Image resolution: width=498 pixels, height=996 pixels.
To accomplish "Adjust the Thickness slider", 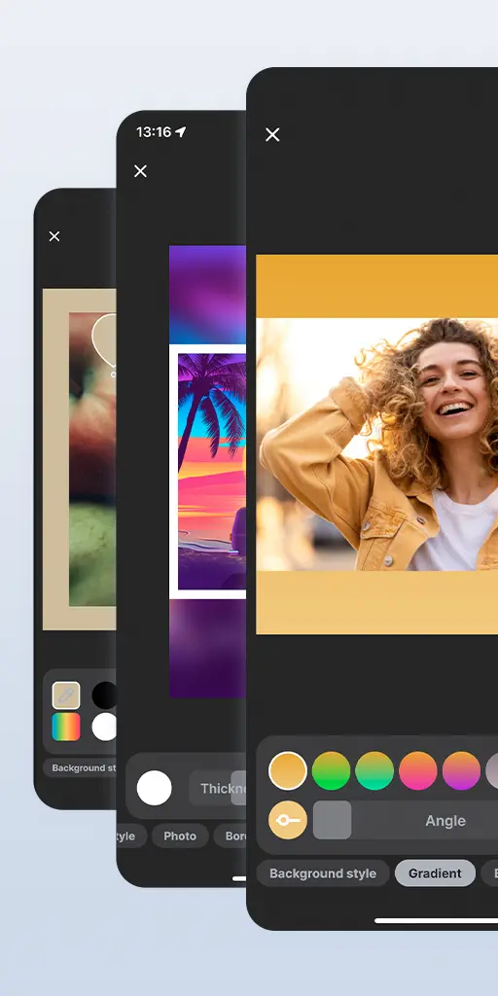I will tap(217, 788).
